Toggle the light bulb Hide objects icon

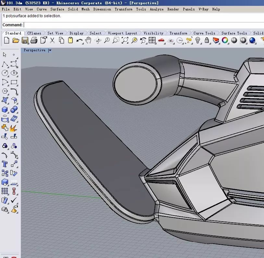tap(197, 41)
